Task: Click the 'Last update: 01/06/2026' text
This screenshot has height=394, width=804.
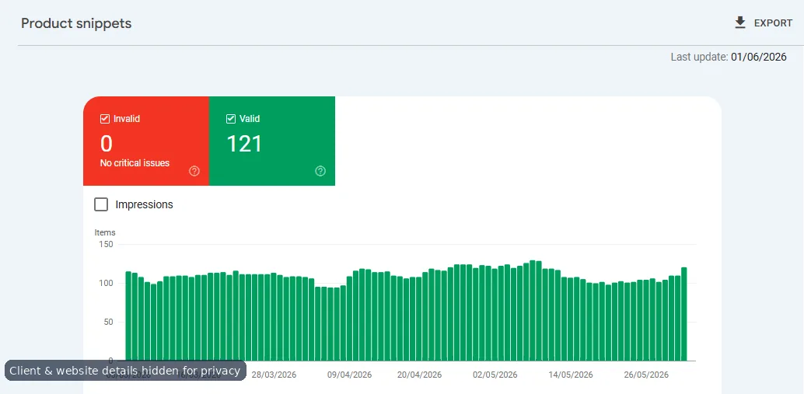Action: pos(729,57)
